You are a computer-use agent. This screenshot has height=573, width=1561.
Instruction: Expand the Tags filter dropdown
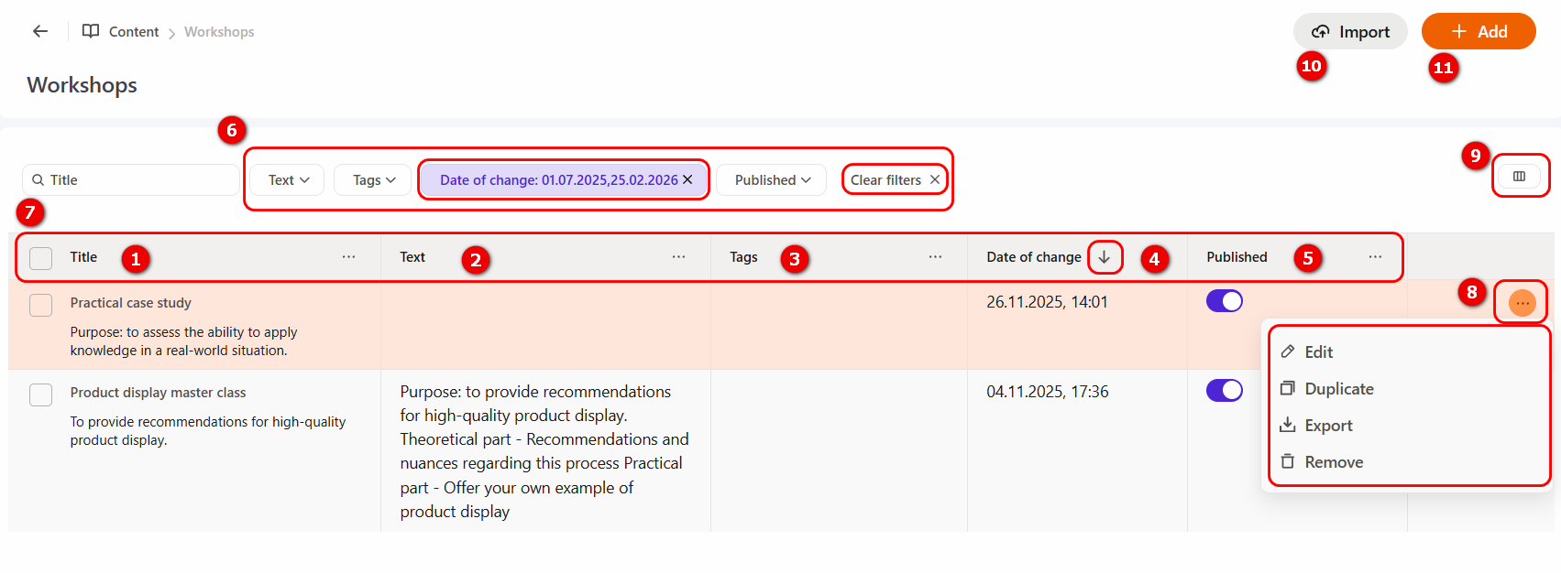tap(374, 180)
